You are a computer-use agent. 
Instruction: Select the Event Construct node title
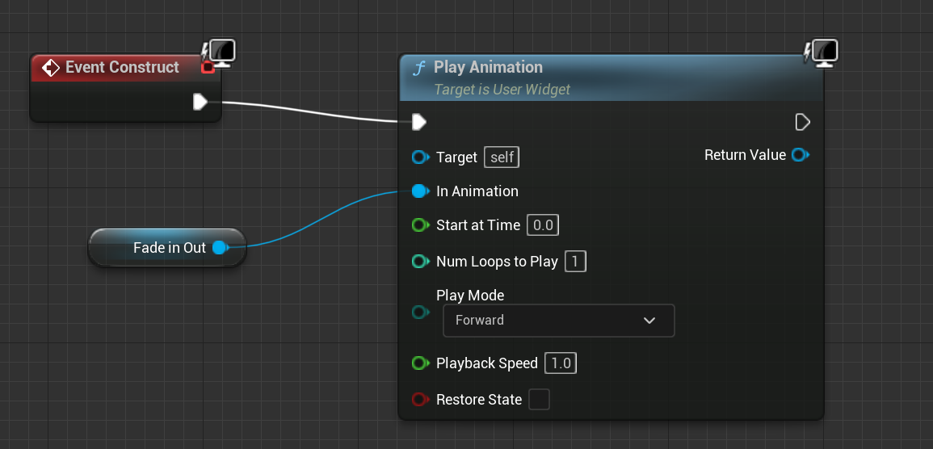(122, 67)
